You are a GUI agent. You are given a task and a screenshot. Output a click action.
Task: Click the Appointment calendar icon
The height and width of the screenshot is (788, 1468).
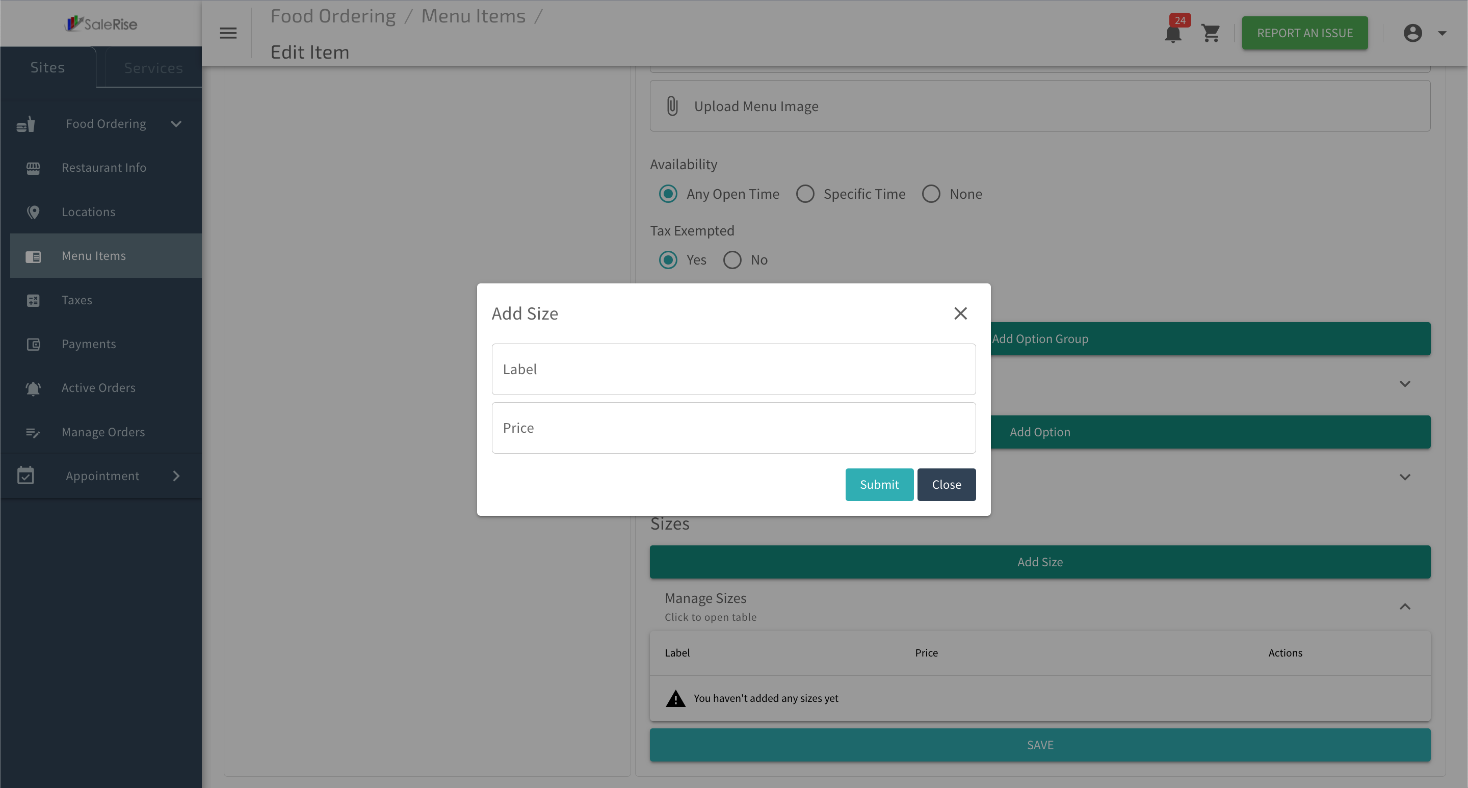[25, 476]
